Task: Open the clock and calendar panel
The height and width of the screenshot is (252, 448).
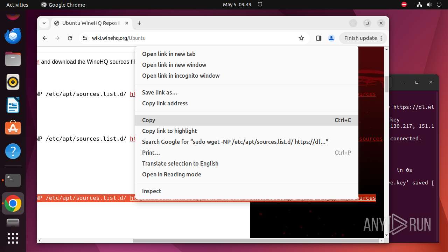Action: (x=237, y=5)
